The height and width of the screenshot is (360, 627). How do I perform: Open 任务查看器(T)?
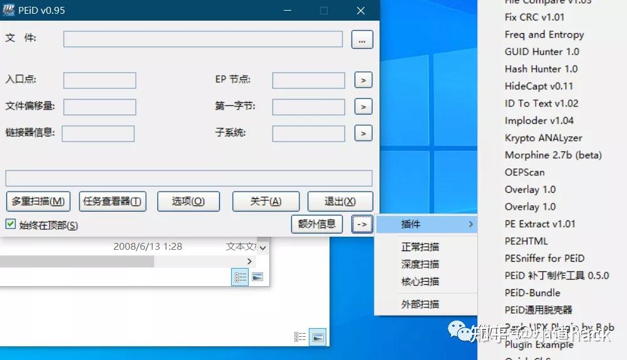point(112,202)
